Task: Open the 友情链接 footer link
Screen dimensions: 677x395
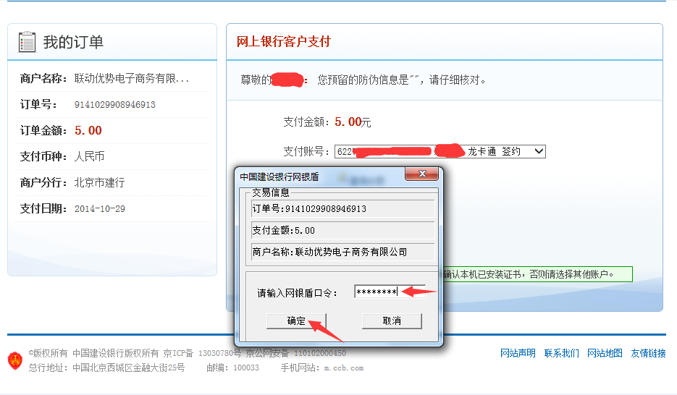Action: coord(648,353)
